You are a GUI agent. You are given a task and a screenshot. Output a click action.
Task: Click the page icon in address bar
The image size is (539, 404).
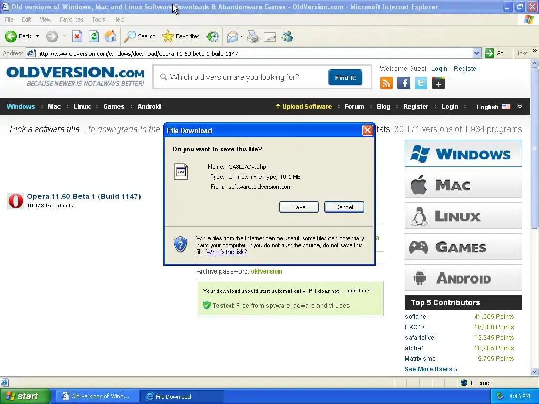tap(31, 53)
